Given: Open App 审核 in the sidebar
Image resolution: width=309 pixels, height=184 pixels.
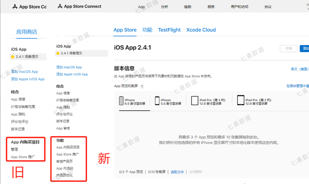Looking at the screenshot, I should click(63, 128).
